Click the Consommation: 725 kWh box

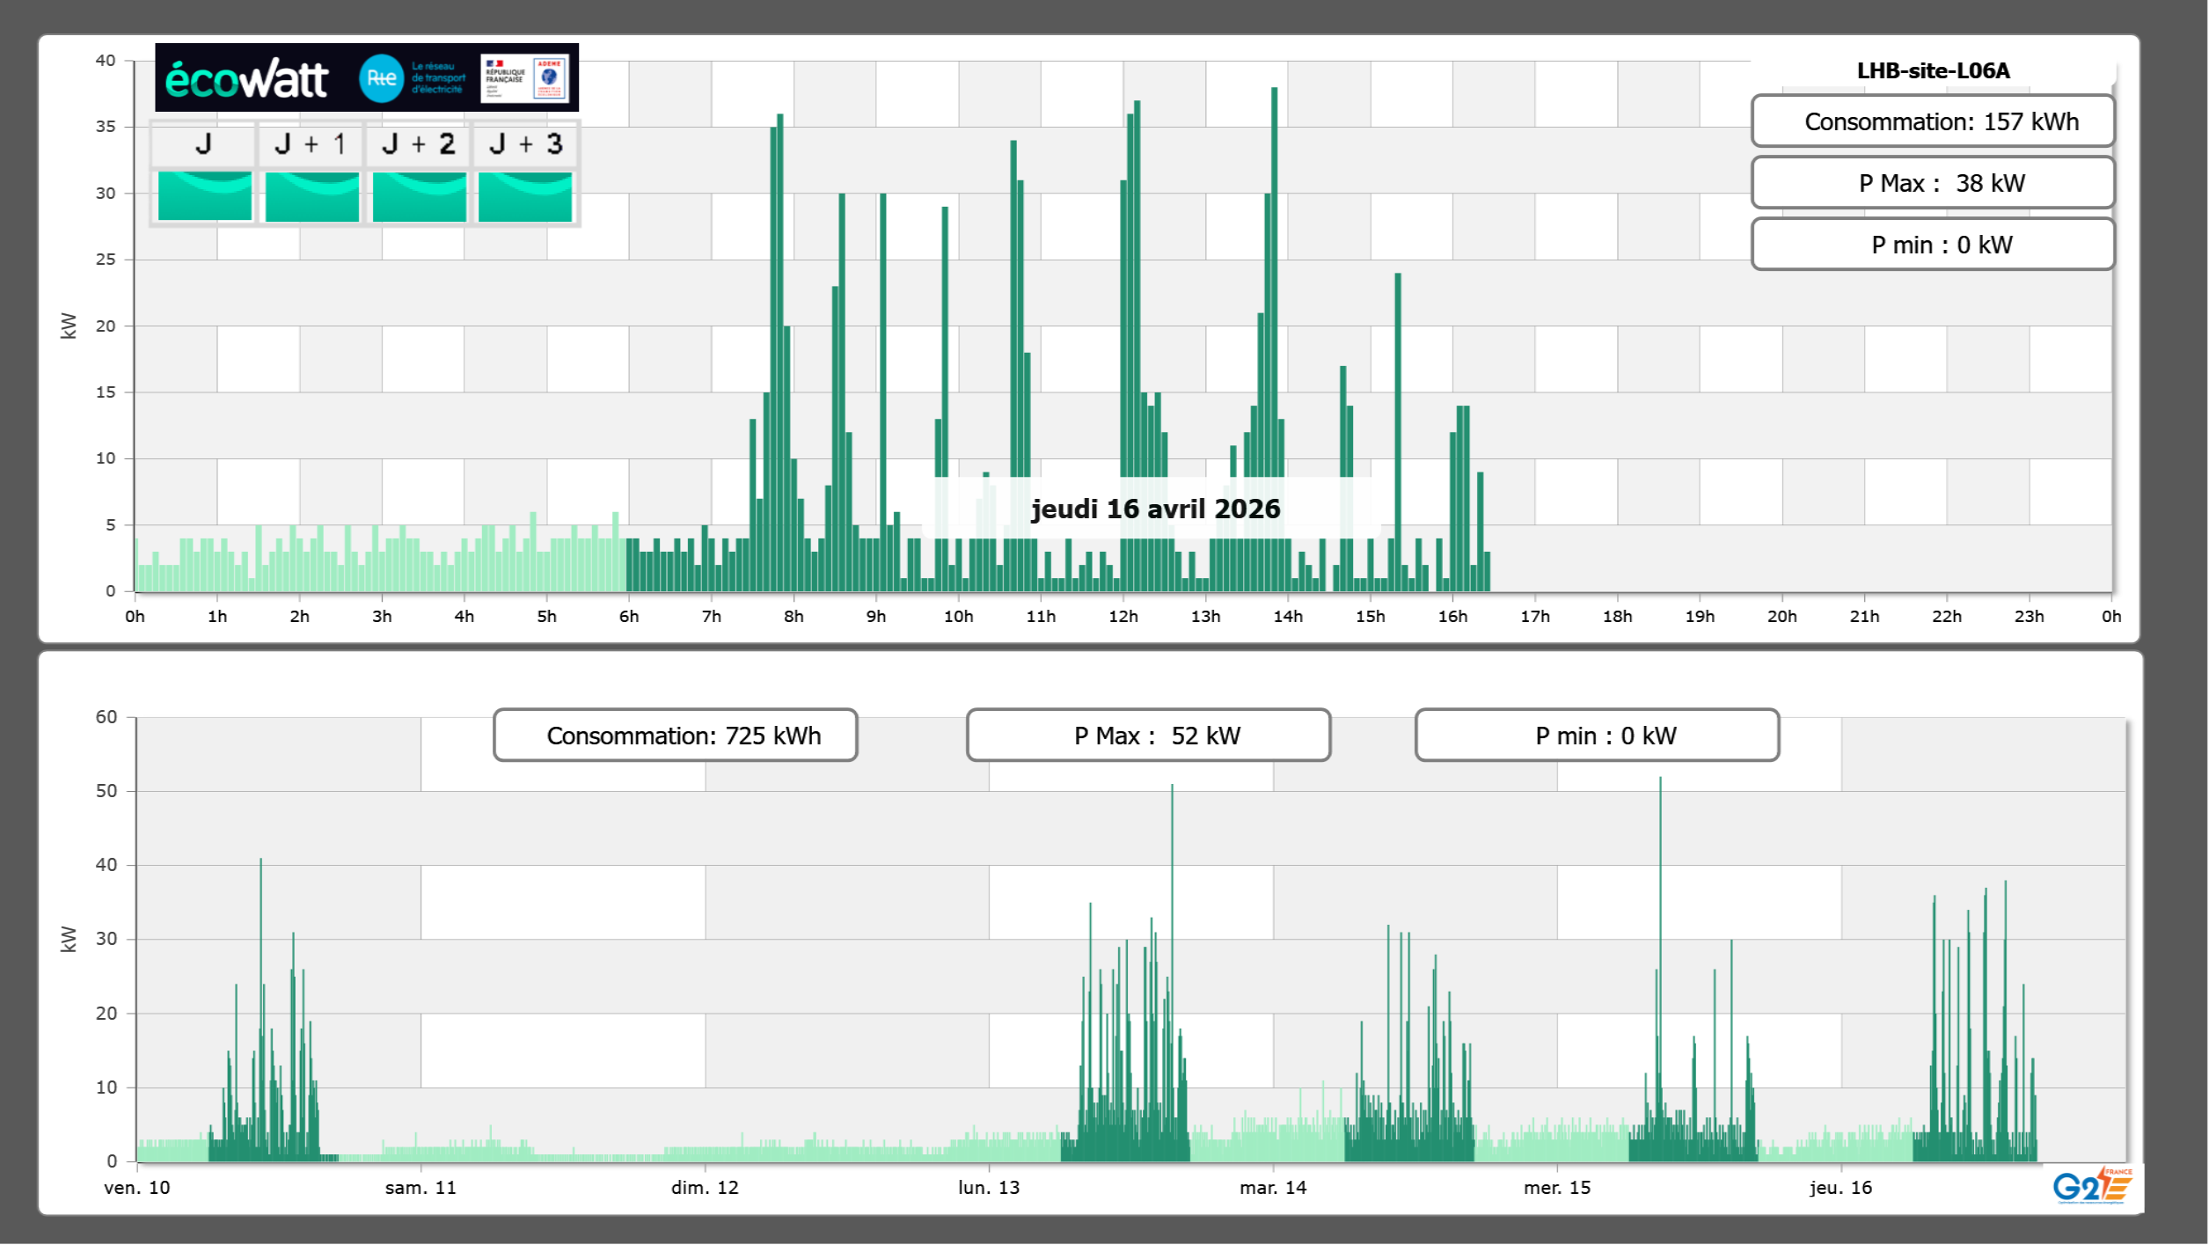click(x=675, y=736)
